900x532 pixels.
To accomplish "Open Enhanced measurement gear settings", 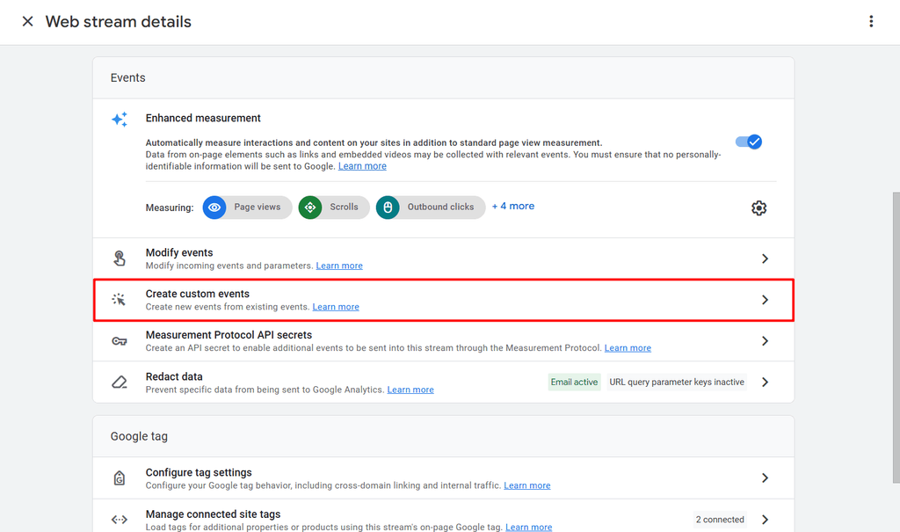I will tap(758, 208).
